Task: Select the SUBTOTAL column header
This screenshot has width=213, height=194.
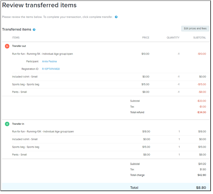Action: [x=200, y=38]
